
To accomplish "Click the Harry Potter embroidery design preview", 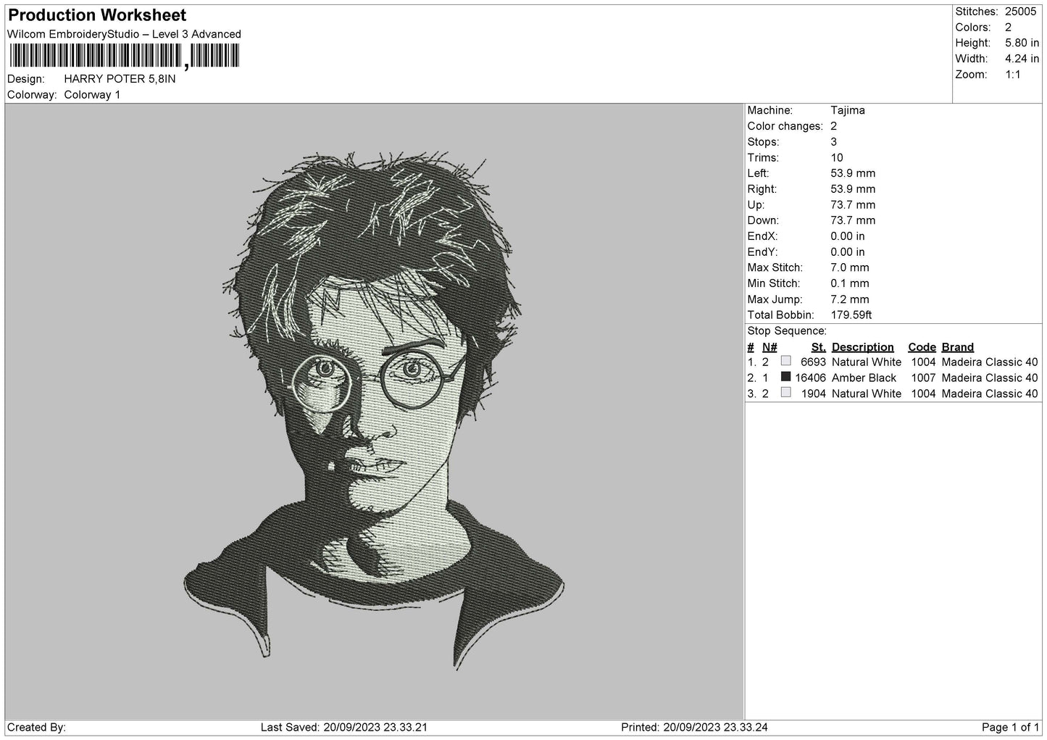I will pos(374,410).
